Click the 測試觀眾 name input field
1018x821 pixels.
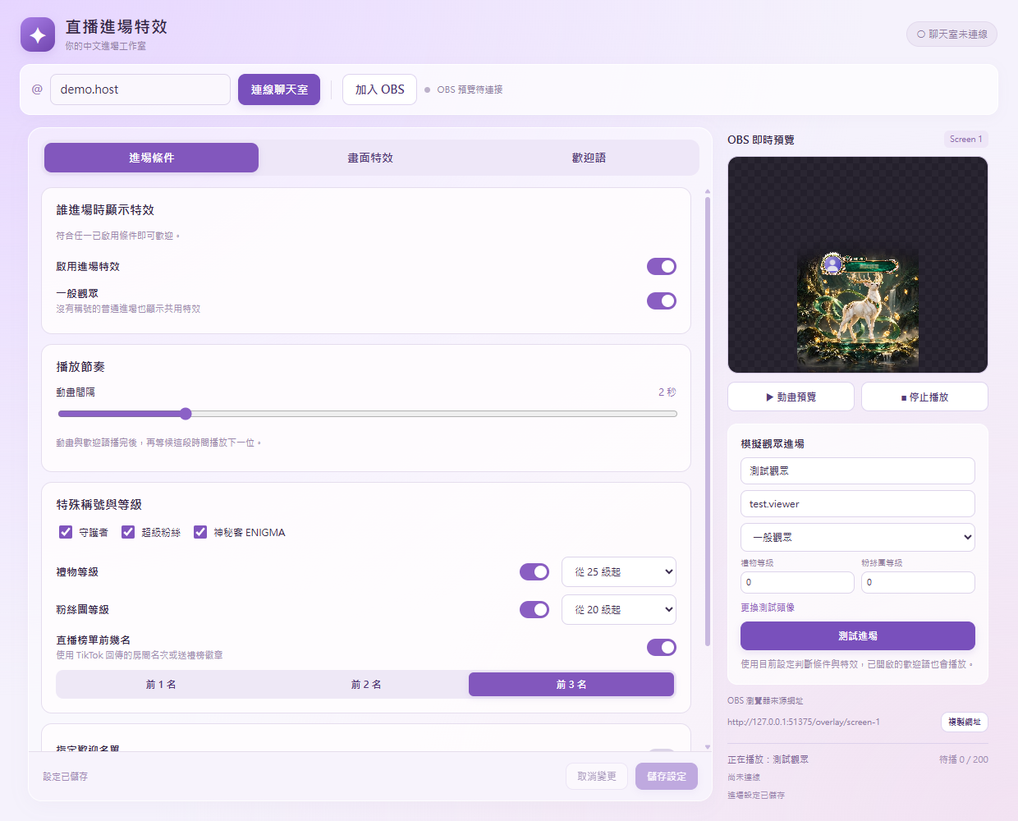(x=858, y=470)
